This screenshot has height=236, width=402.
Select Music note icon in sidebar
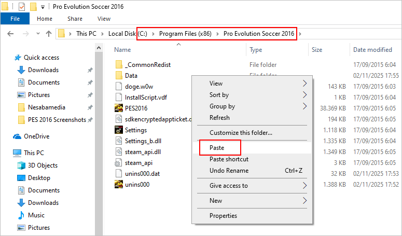(x=21, y=215)
